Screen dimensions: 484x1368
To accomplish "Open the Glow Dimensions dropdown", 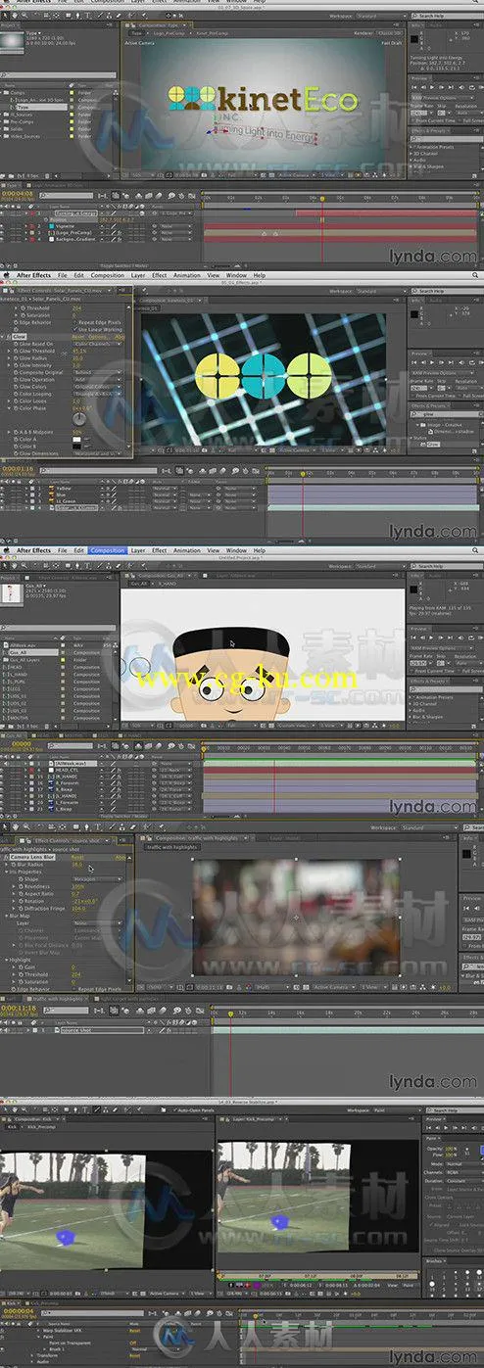I will coord(98,453).
